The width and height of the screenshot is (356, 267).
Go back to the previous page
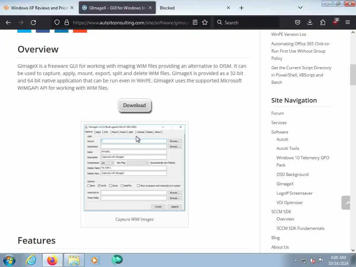click(x=8, y=23)
